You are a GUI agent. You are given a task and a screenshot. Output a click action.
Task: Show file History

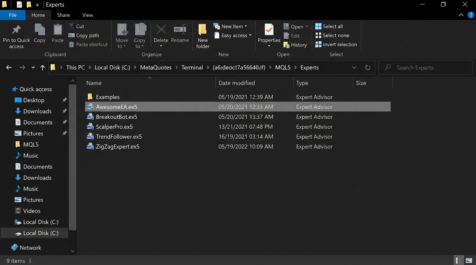tap(295, 45)
